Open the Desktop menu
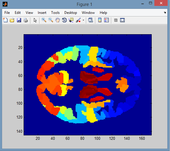This screenshot has width=170, height=151. point(71,13)
